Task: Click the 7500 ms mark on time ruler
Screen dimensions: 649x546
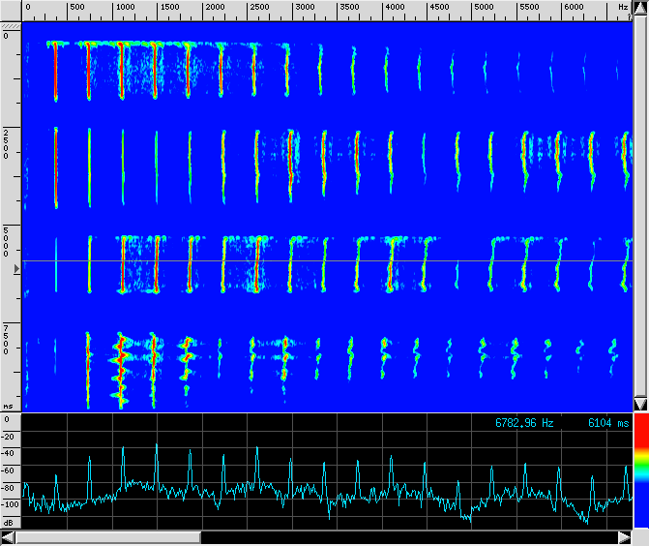Action: tap(7, 339)
